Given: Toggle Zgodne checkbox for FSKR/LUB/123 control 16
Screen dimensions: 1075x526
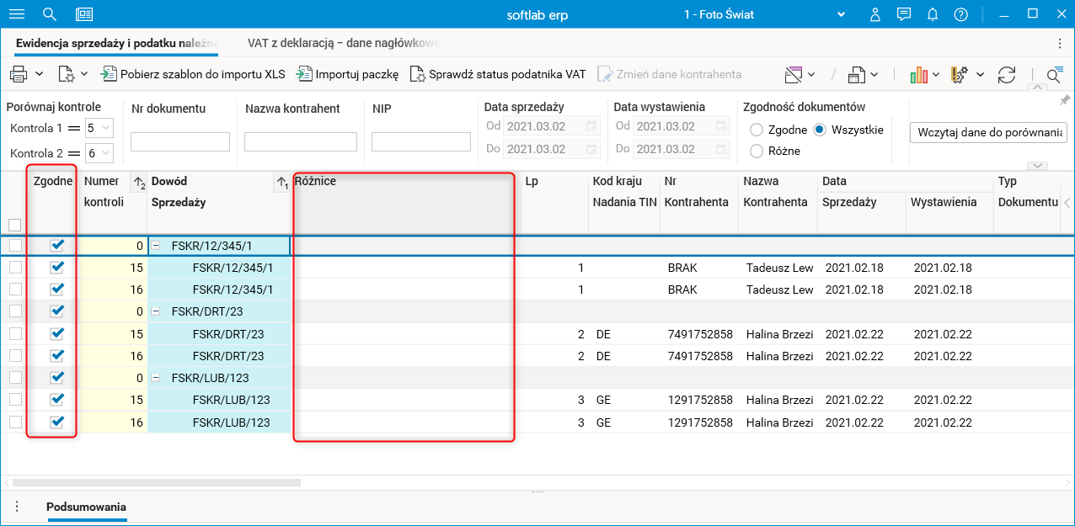Looking at the screenshot, I should click(x=56, y=422).
